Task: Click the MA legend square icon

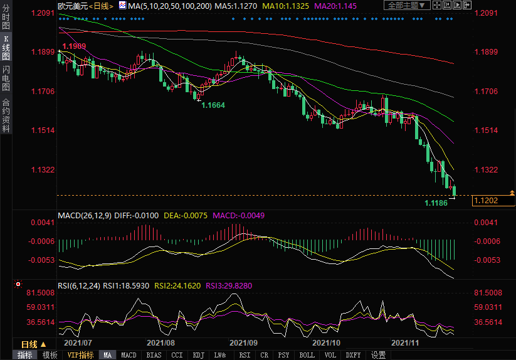Action: click(123, 6)
